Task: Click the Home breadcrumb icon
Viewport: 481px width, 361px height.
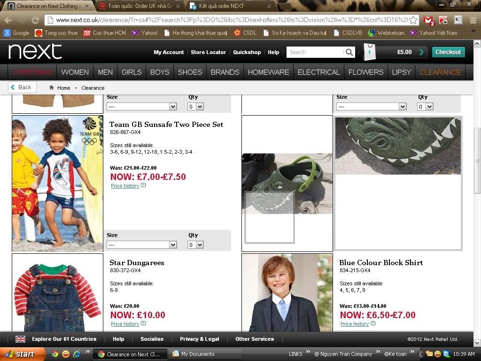Action: point(52,88)
